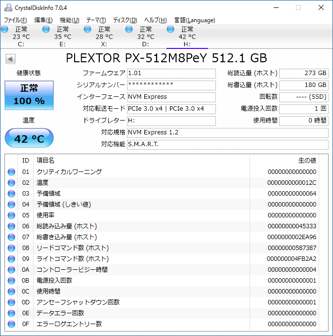
Task: Select the アンセーフシャットダウン回数 row text
Action: click(78, 302)
